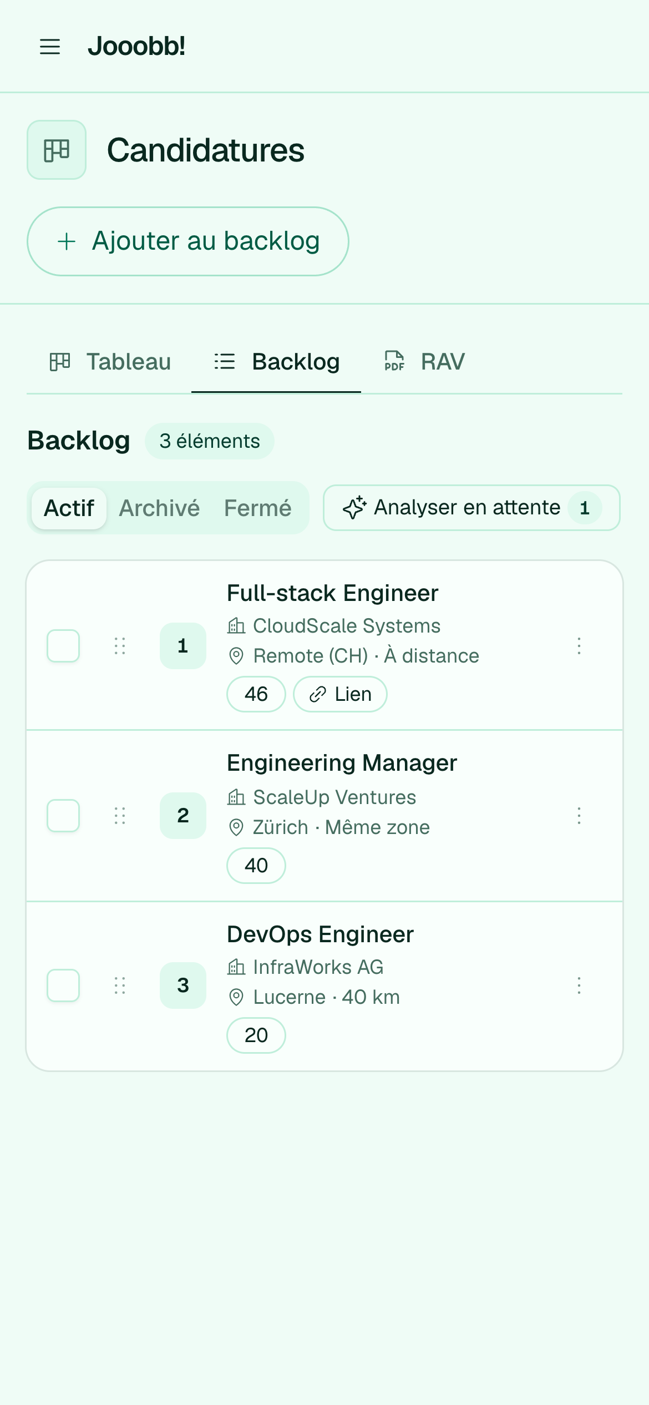The height and width of the screenshot is (1405, 649).
Task: Click Lucerne · 40 km location
Action: [x=326, y=997]
